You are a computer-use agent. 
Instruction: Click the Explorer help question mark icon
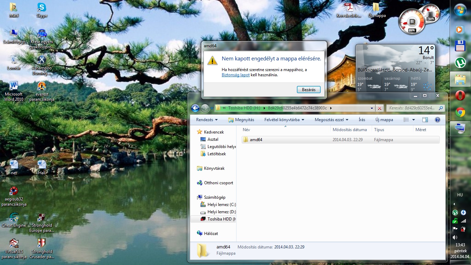tap(437, 120)
